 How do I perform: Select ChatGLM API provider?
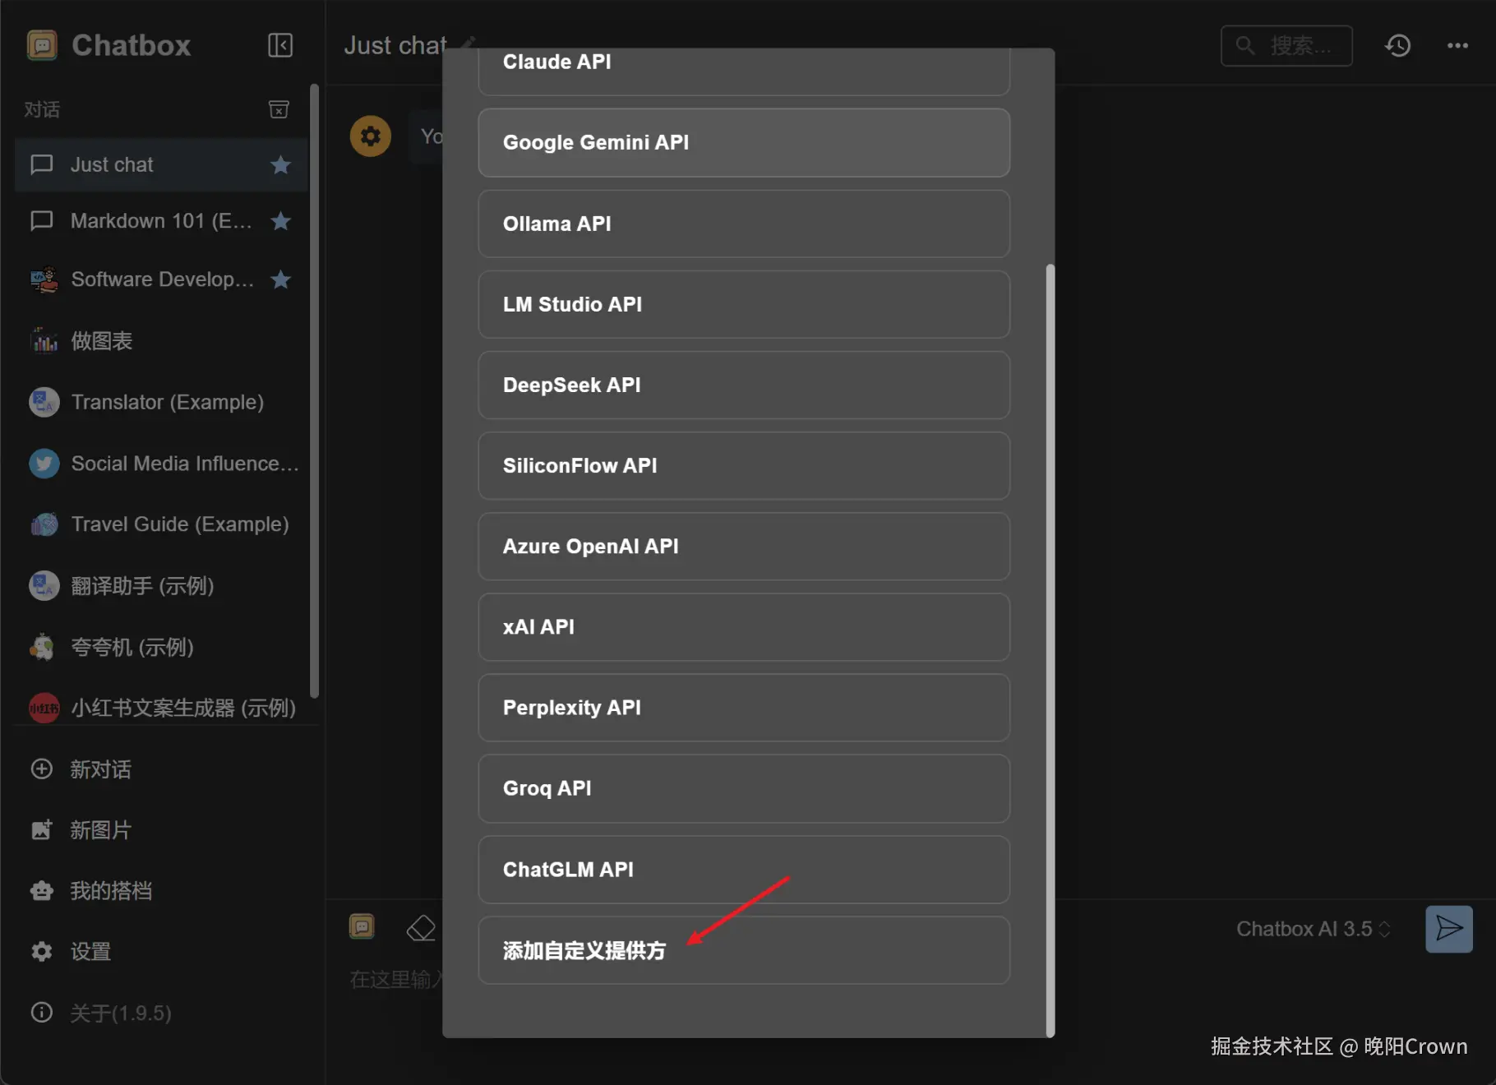(744, 870)
